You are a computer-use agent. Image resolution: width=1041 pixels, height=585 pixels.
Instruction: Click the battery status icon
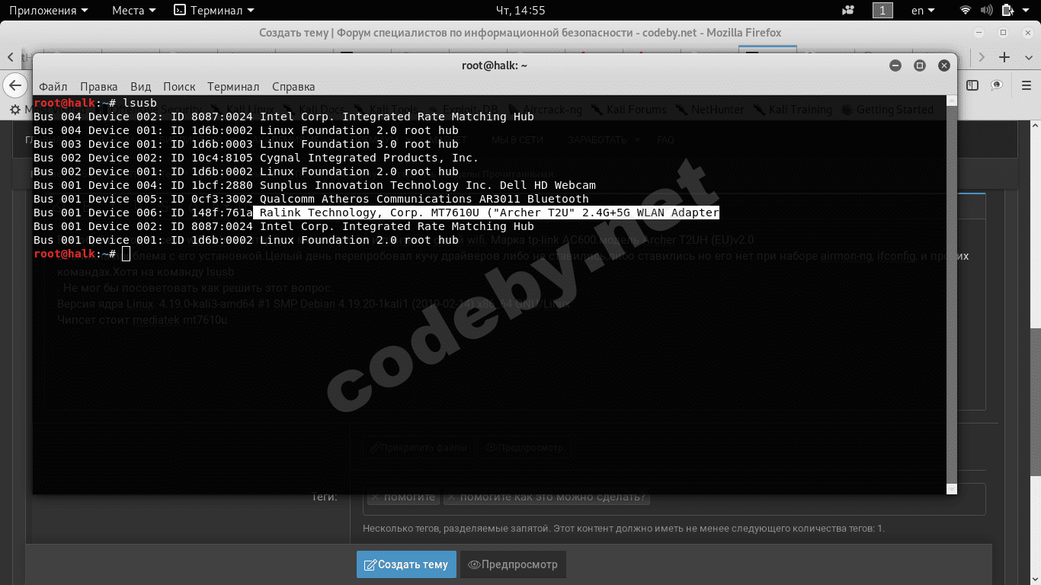pyautogui.click(x=1007, y=11)
